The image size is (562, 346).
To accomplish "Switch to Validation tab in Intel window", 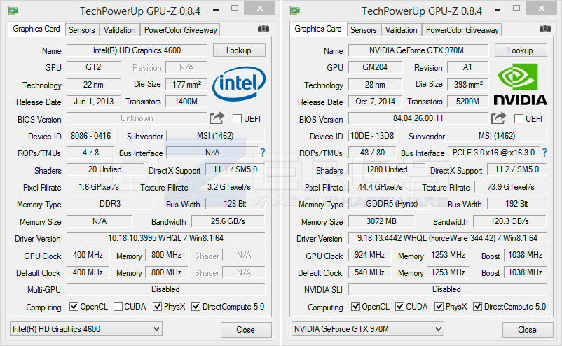I will 119,30.
